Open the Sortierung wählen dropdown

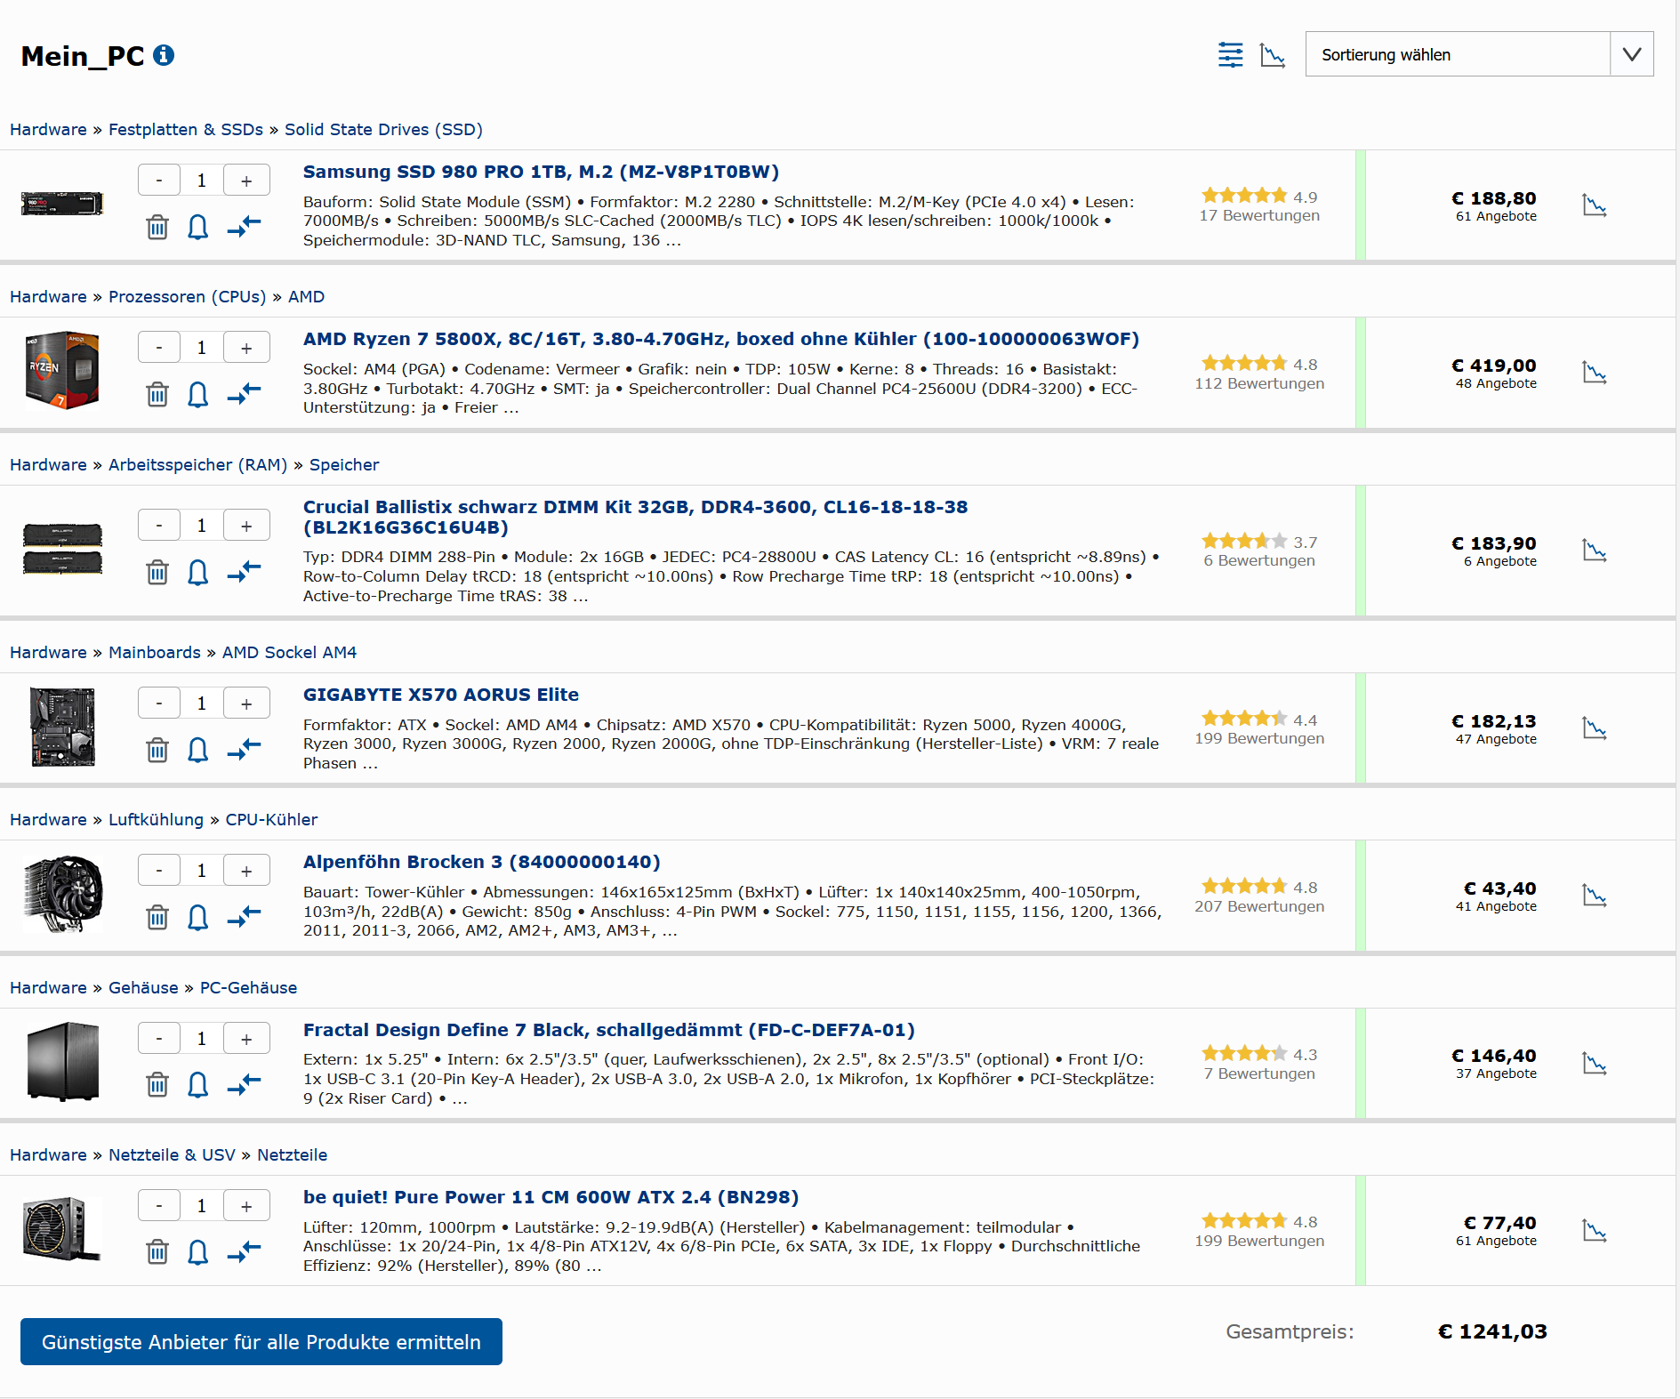tap(1479, 54)
